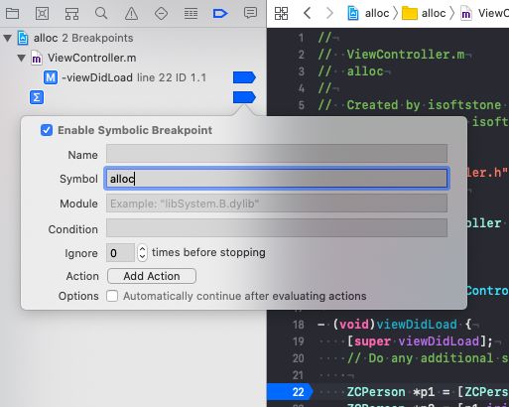Viewport: 509px width, 407px height.
Task: Open the Symbol navigator
Action: pyautogui.click(x=71, y=14)
